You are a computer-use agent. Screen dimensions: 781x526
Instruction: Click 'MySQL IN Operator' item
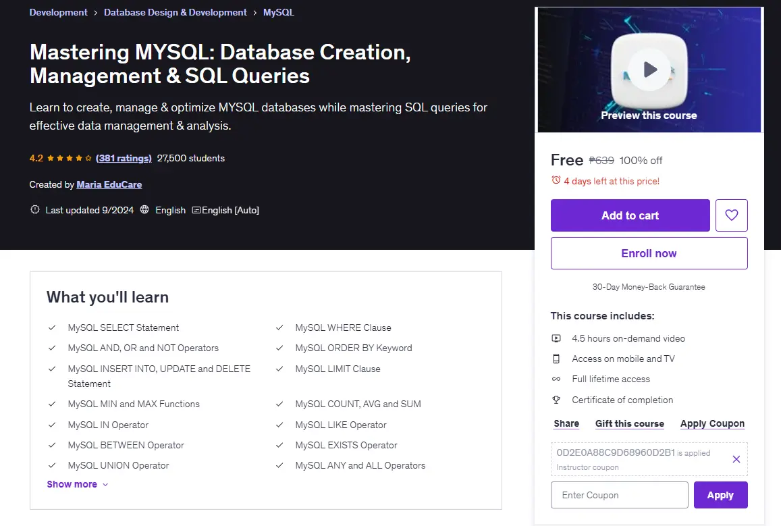pyautogui.click(x=108, y=425)
